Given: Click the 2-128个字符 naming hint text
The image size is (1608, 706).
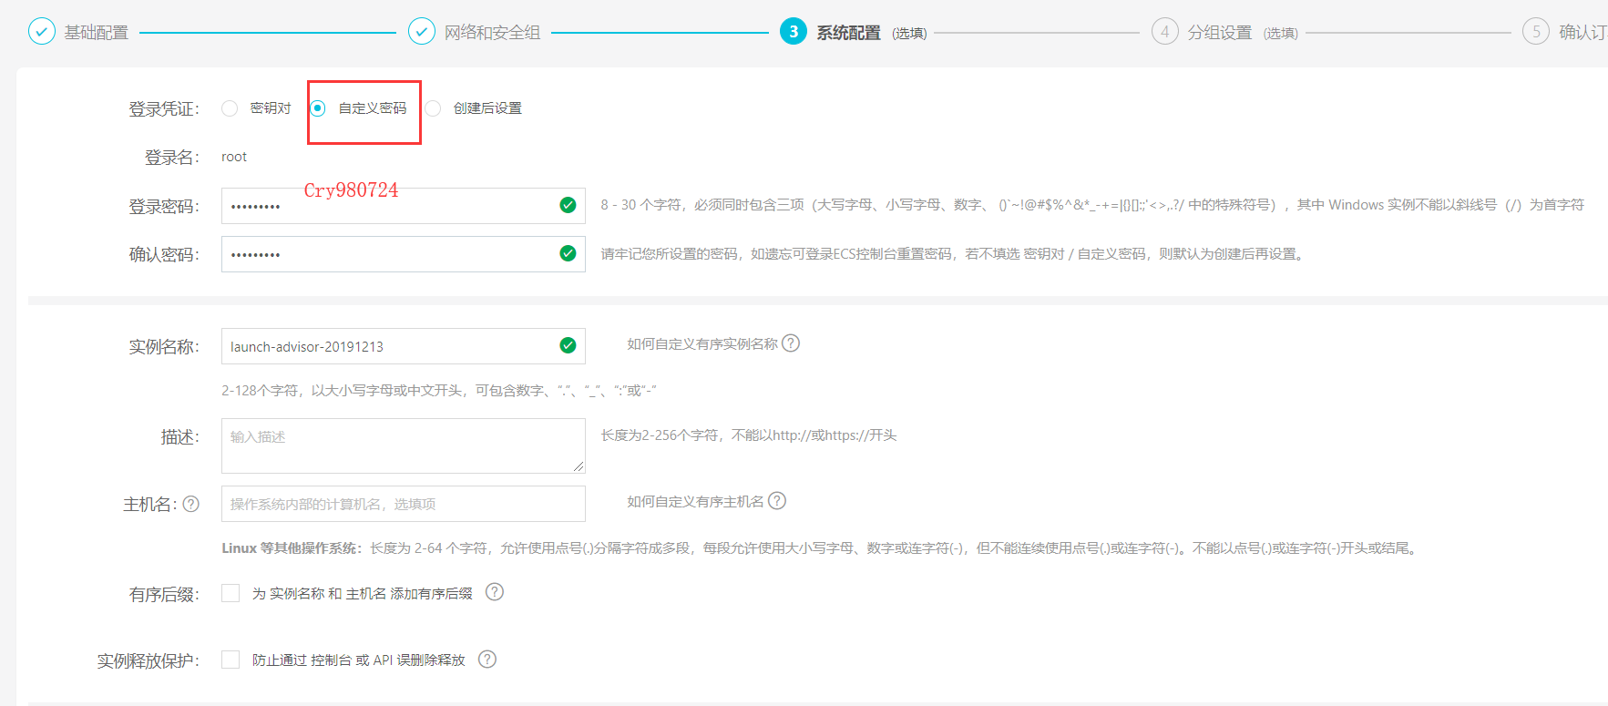Looking at the screenshot, I should coord(439,391).
